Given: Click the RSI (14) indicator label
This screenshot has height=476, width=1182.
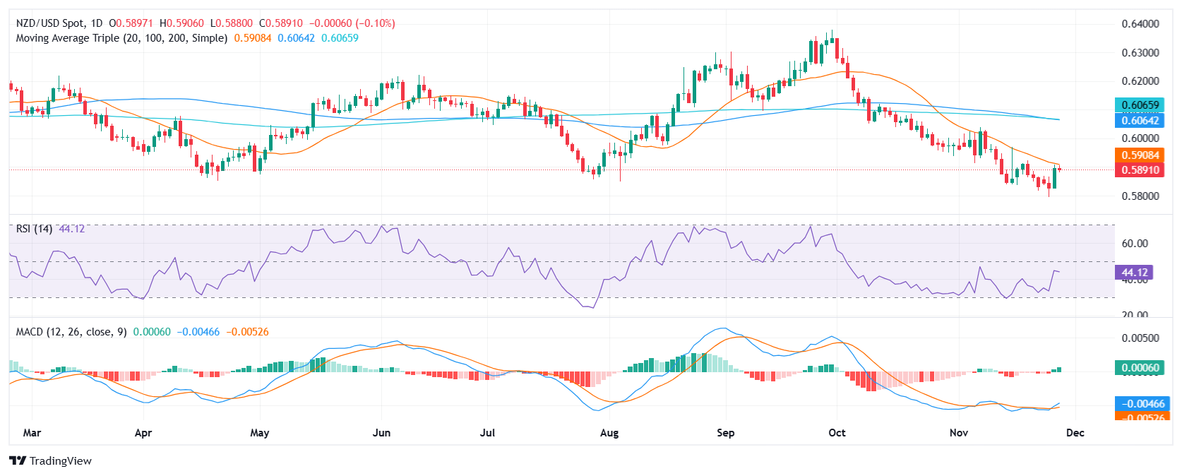Looking at the screenshot, I should tap(34, 229).
